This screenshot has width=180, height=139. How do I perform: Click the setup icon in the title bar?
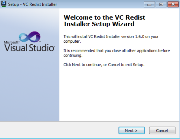[4, 4]
